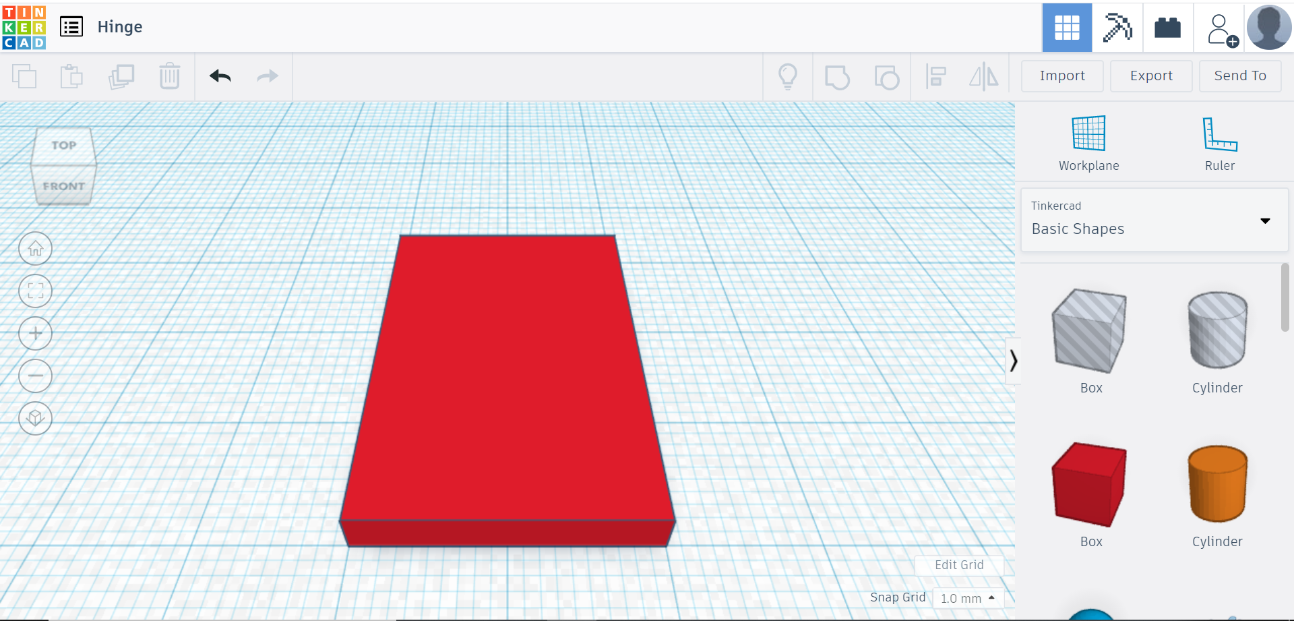This screenshot has width=1294, height=621.
Task: Activate the Mirror/Flip tool
Action: [x=983, y=76]
